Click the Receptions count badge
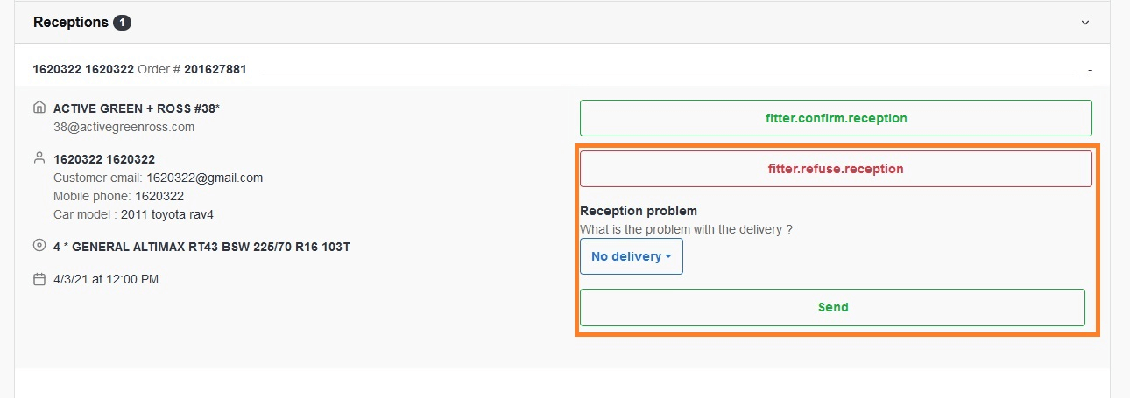 pyautogui.click(x=122, y=23)
